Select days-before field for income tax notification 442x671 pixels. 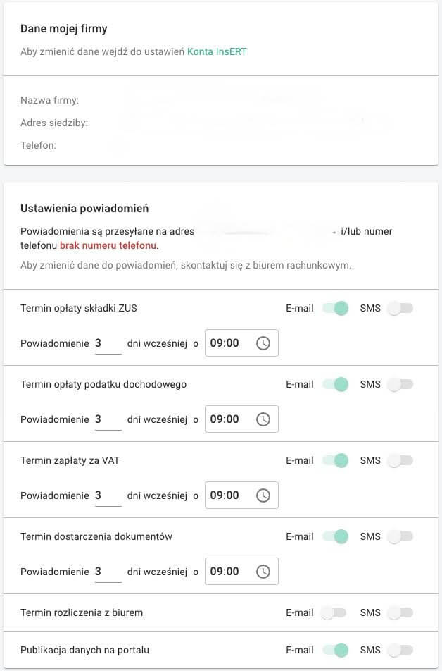pos(108,419)
